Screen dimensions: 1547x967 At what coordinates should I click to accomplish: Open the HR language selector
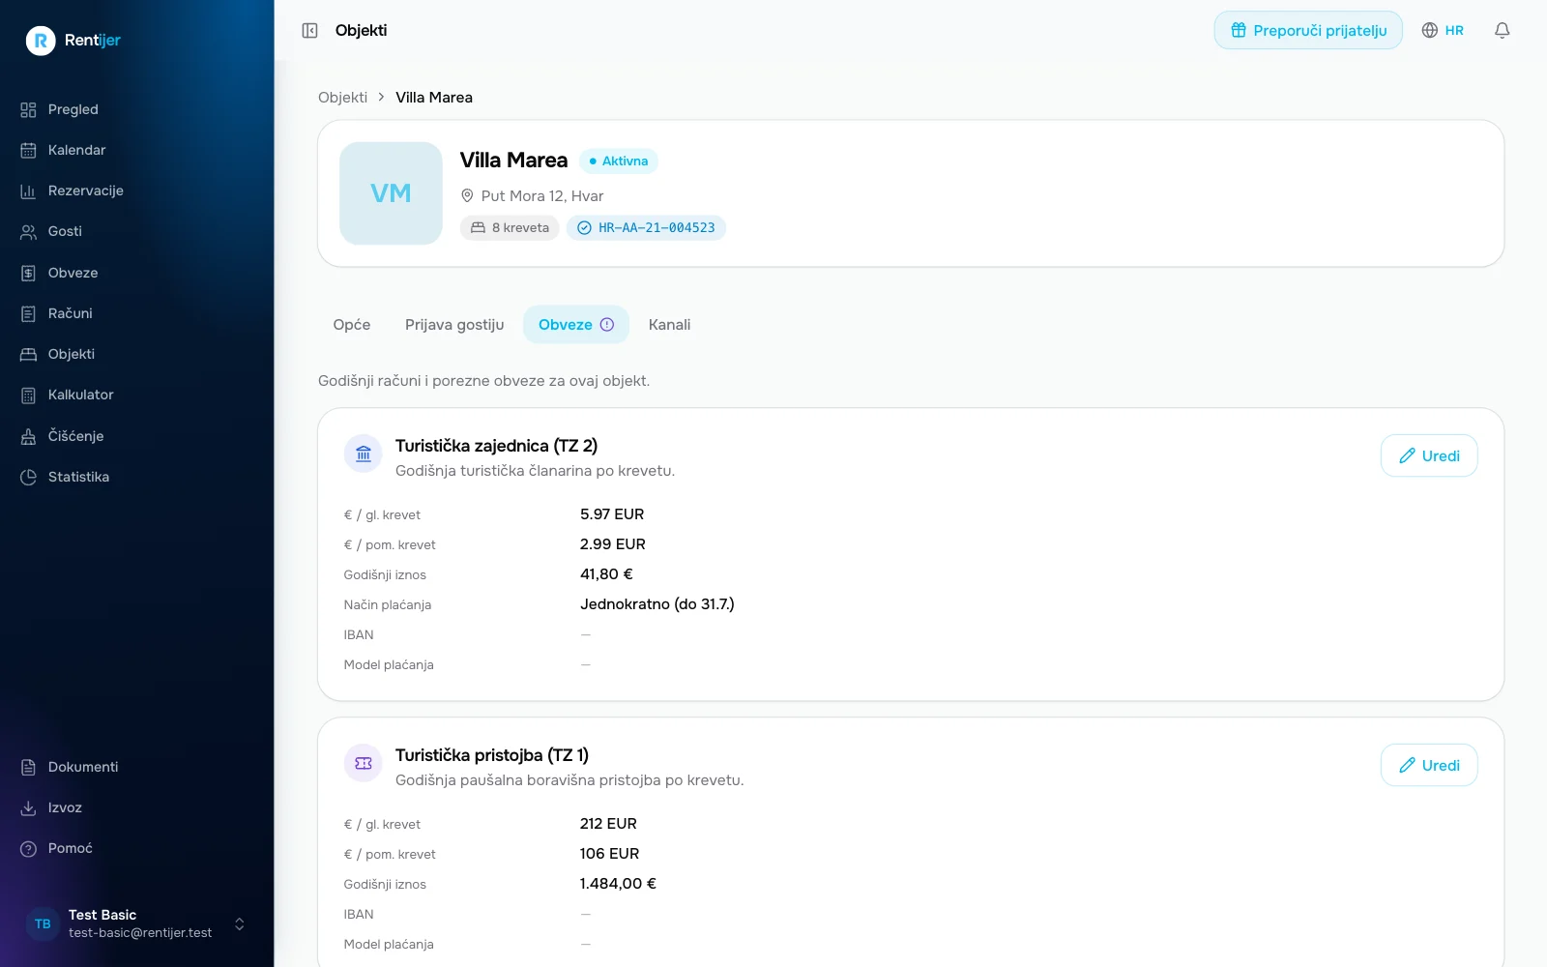(1443, 31)
